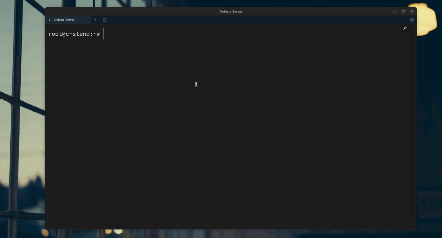The width and height of the screenshot is (442, 238).
Task: Click the blinking terminal text cursor
Action: pyautogui.click(x=104, y=34)
